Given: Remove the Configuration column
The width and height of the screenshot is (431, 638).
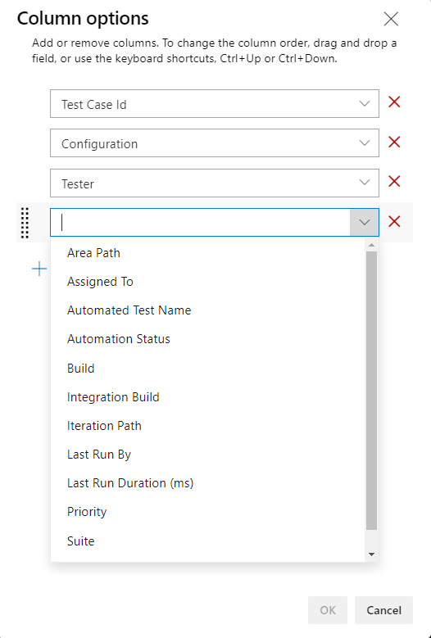Looking at the screenshot, I should tap(394, 142).
